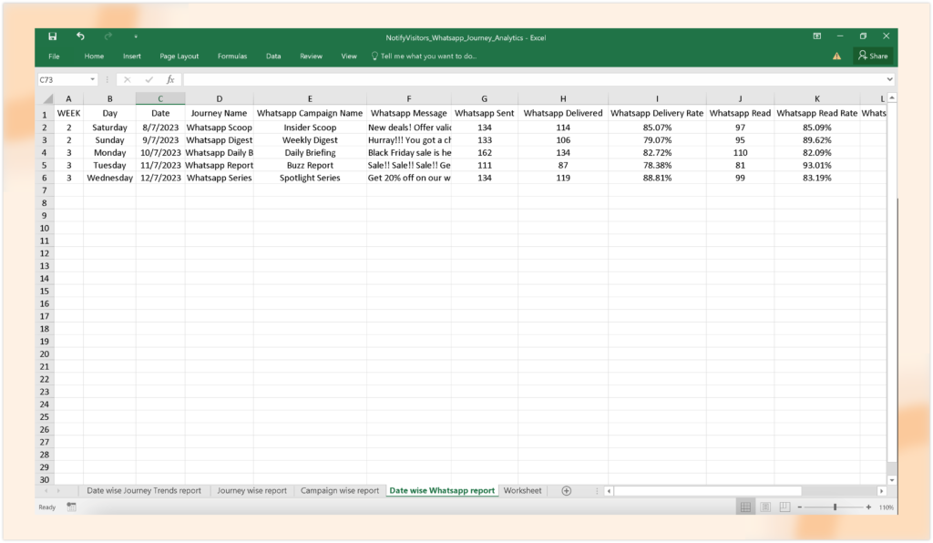Add a new sheet with plus icon
Viewport: 933px width, 543px height.
(566, 491)
